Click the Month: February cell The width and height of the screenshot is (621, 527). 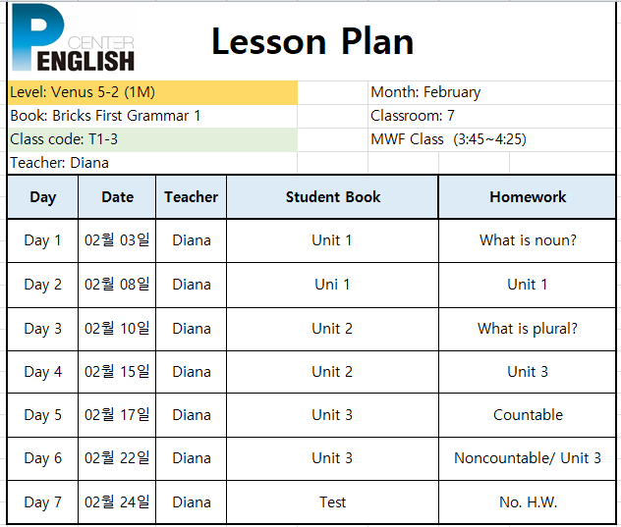(x=491, y=92)
